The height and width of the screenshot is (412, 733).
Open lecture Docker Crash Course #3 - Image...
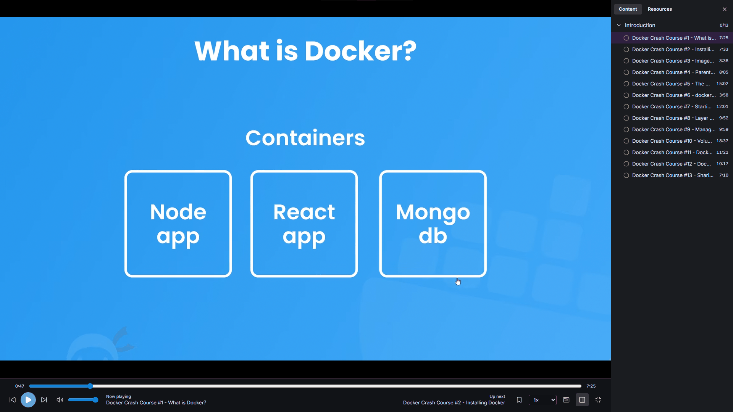(673, 61)
